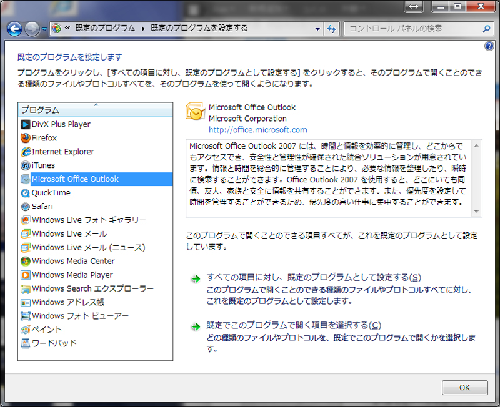This screenshot has height=407, width=500.
Task: Refresh the address bar view
Action: point(332,29)
